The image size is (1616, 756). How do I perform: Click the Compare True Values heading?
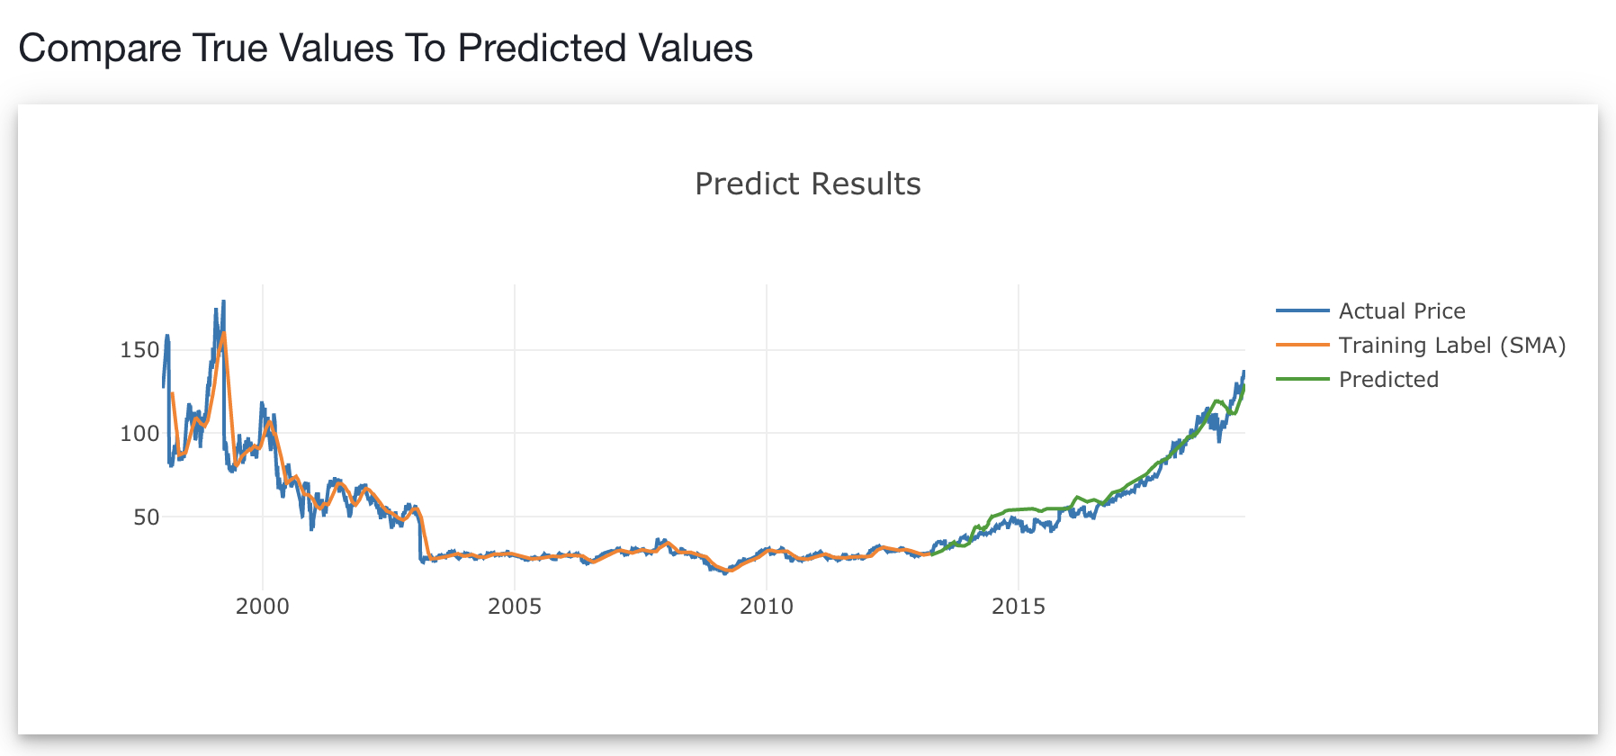click(x=385, y=49)
